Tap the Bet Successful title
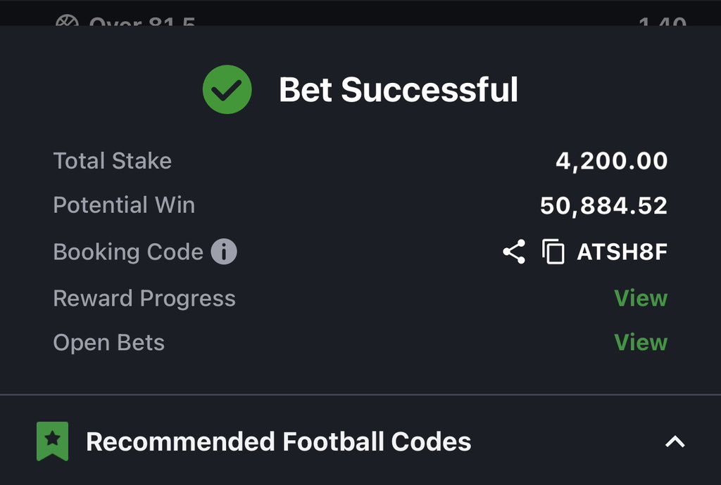 [398, 89]
